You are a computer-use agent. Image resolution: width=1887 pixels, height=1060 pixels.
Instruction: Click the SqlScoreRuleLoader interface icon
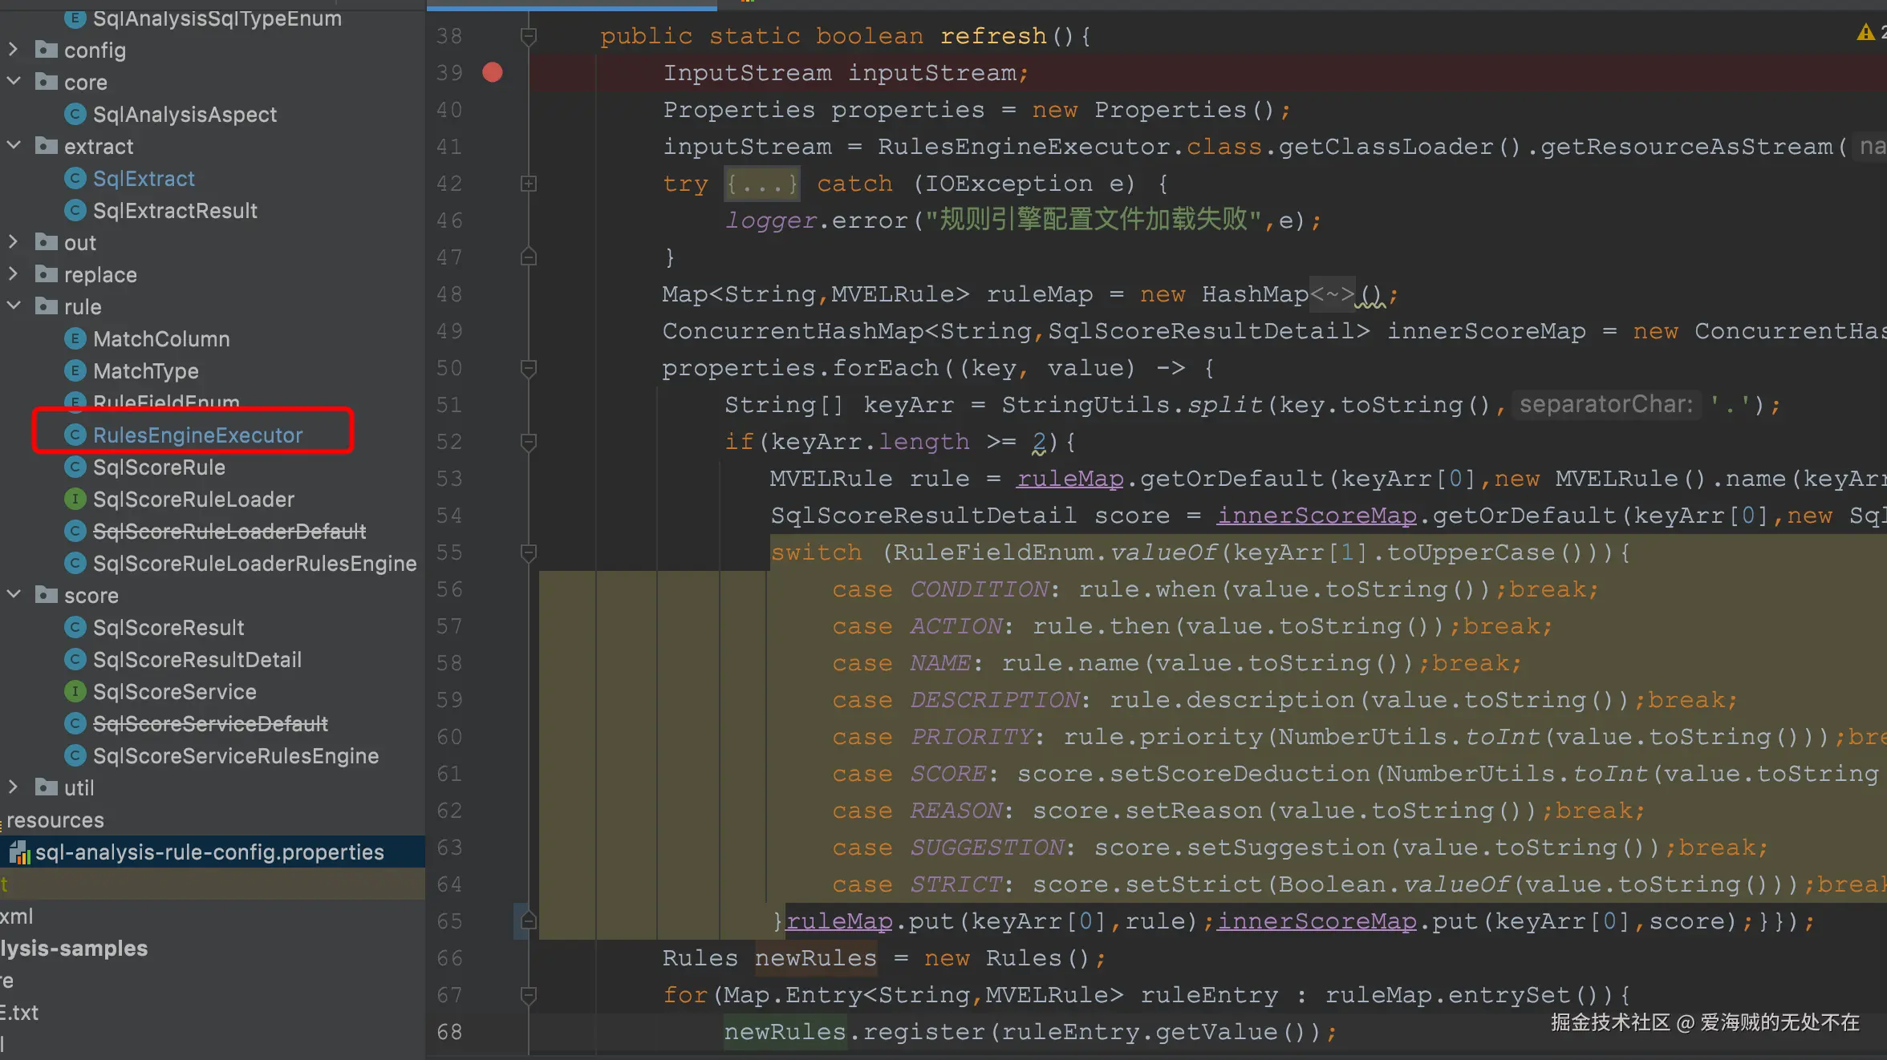tap(75, 500)
